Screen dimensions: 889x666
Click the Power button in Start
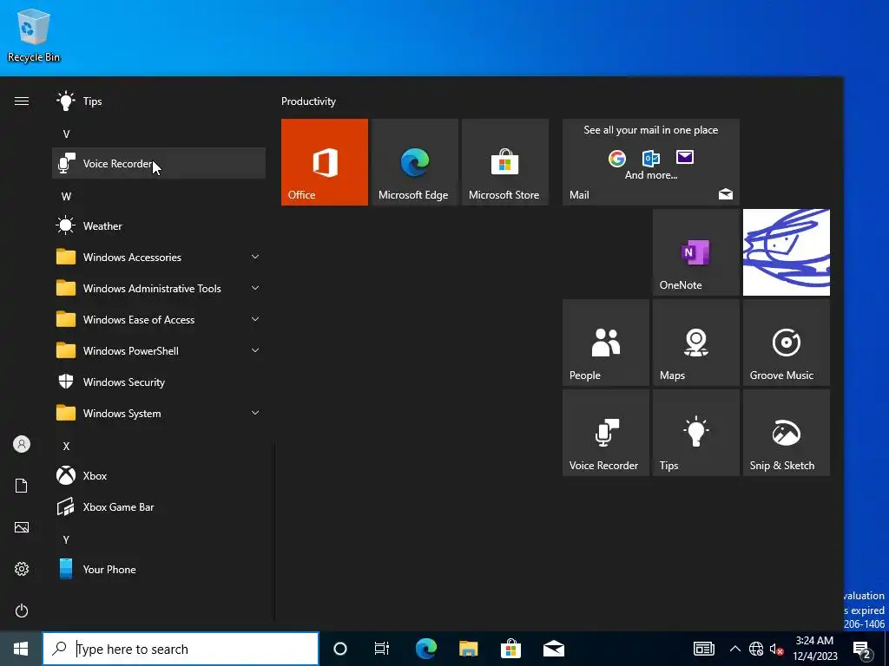coord(22,610)
